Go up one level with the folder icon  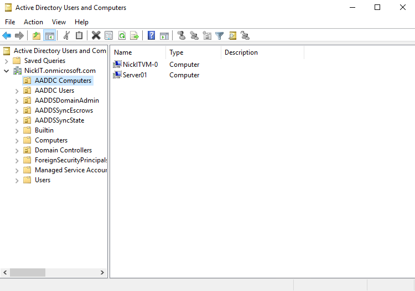37,35
